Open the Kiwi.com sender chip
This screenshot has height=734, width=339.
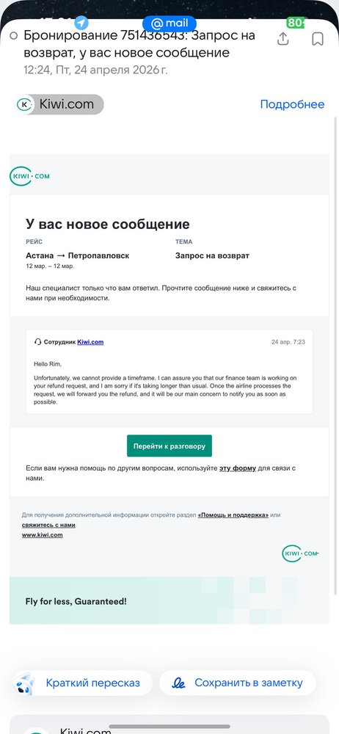click(59, 104)
